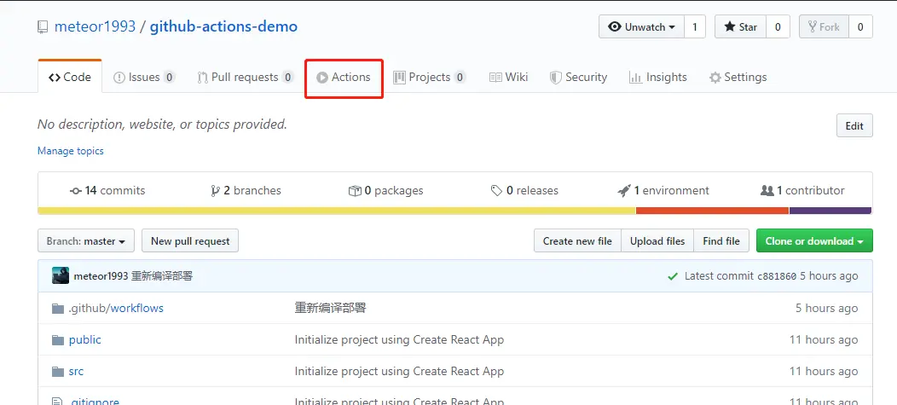Click the Manage topics link
This screenshot has width=897, height=405.
point(71,151)
